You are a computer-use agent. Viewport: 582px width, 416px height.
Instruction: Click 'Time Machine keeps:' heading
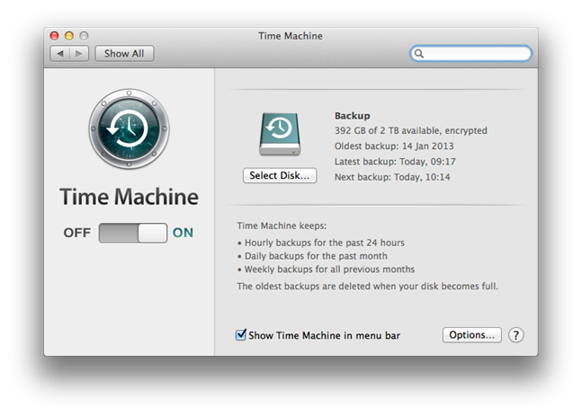click(282, 226)
